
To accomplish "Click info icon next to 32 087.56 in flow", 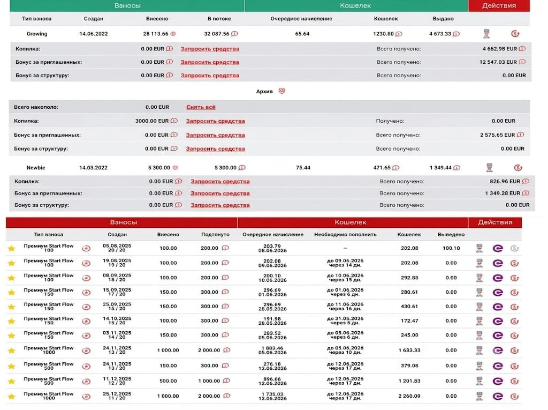I will pos(234,34).
